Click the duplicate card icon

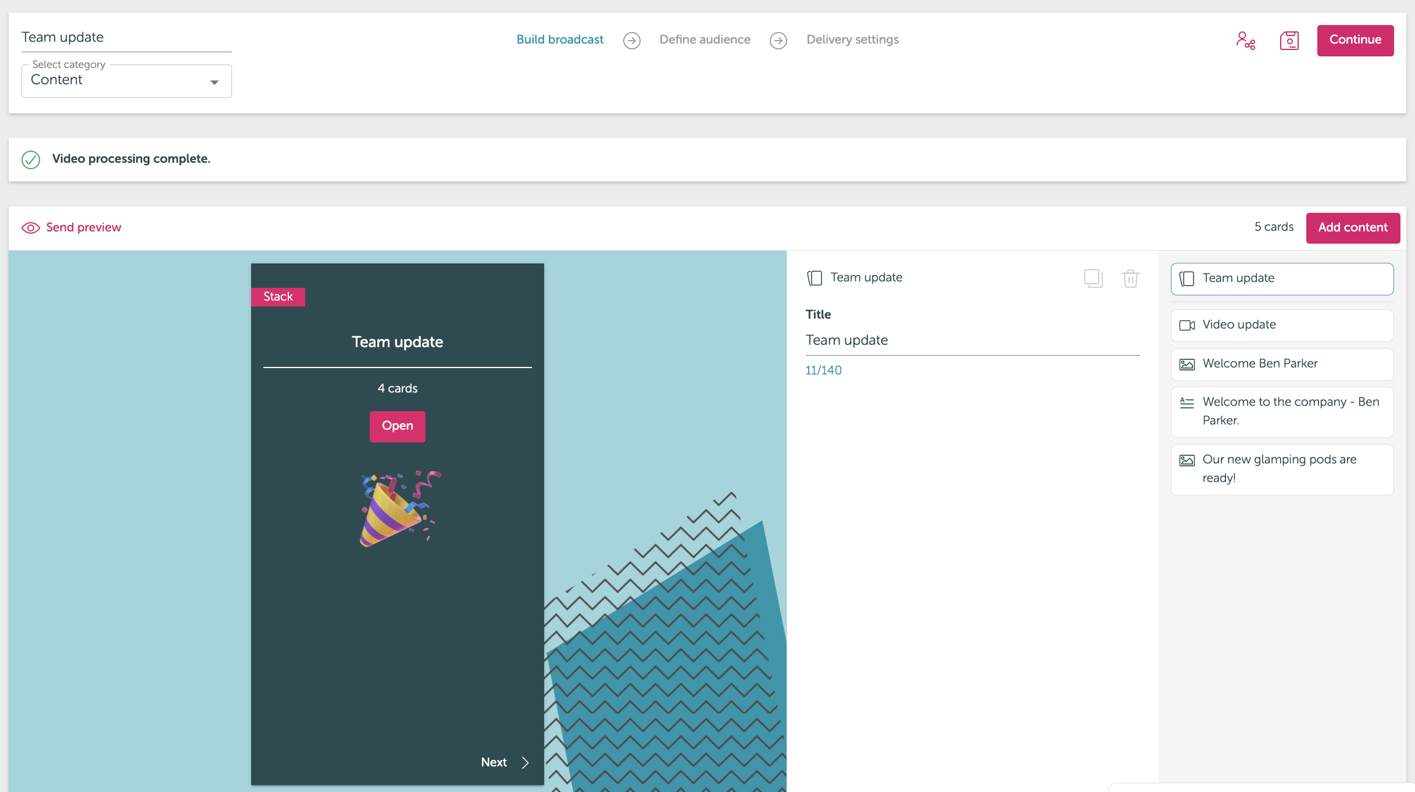tap(1094, 278)
